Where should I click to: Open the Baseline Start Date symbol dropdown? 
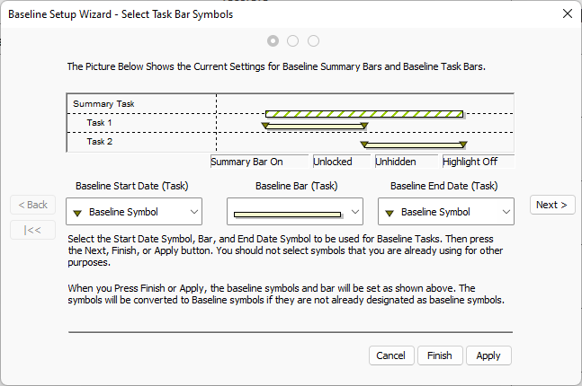click(133, 212)
